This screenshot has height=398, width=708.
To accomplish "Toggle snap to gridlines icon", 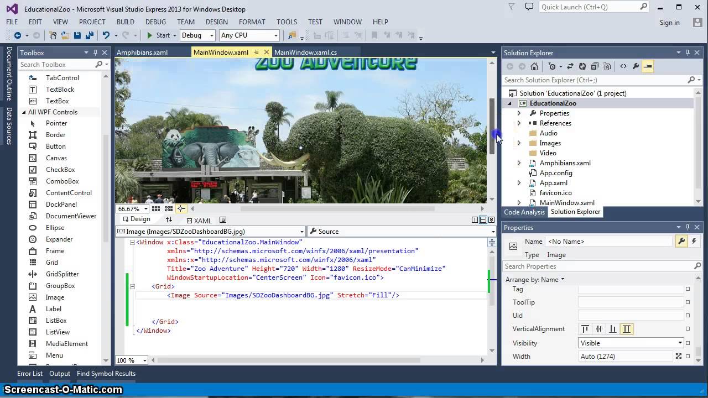I will [x=168, y=209].
